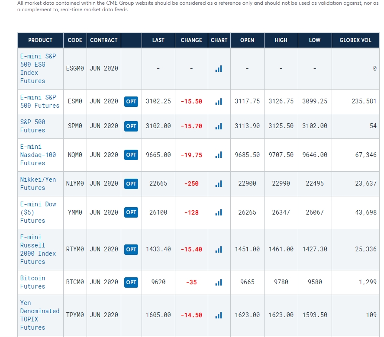The height and width of the screenshot is (337, 384).
Task: Select change value -250
Action: 191,183
